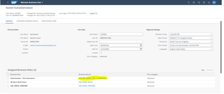Viewport: 224px width, 94px height.
Task: Open the Maintain Business User title dropdown
Action: click(32, 3)
